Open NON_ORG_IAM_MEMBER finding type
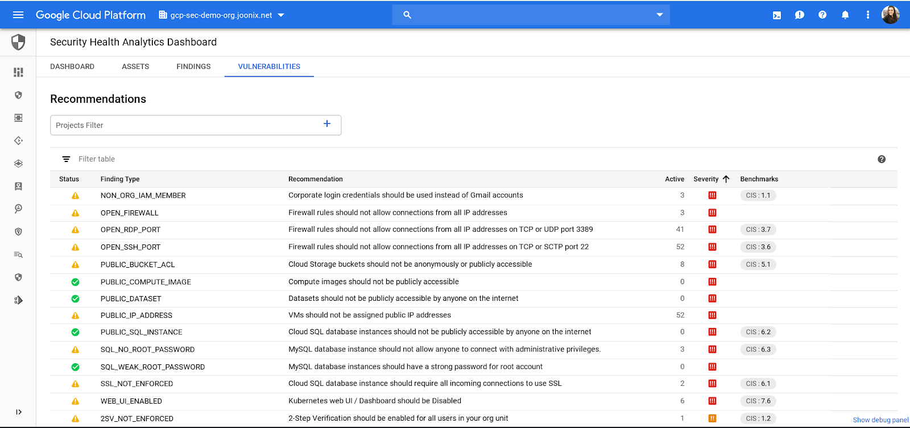 click(x=143, y=196)
